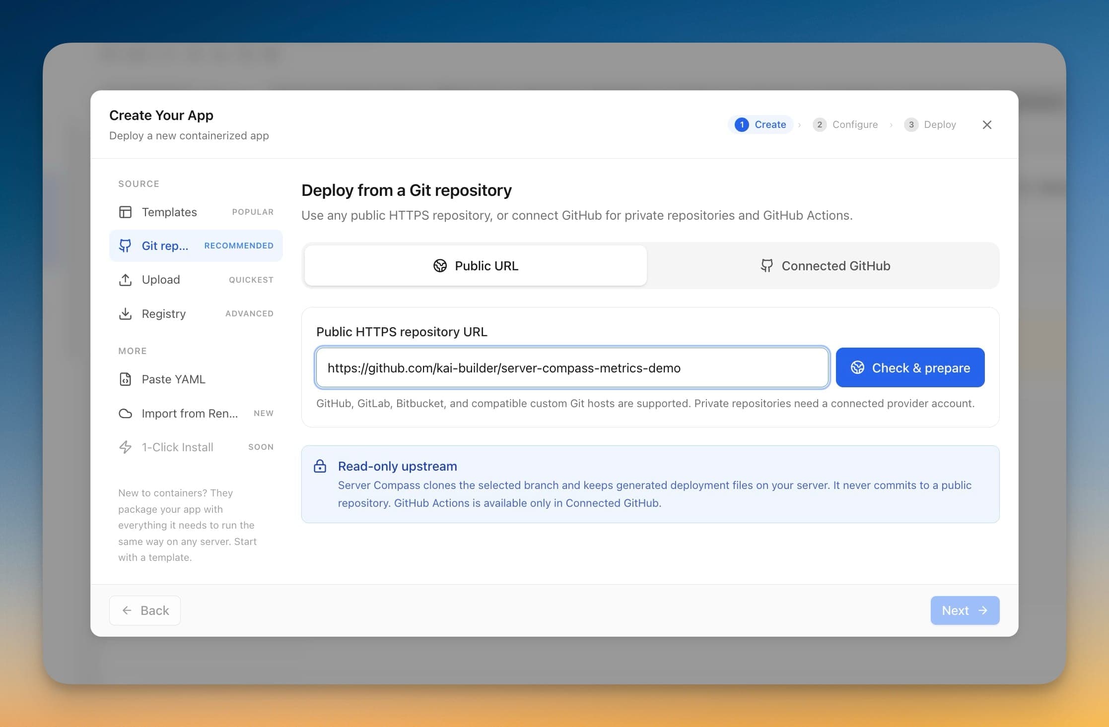Click the Next button
This screenshot has height=727, width=1109.
(x=965, y=610)
